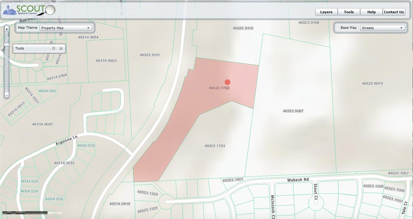Click the Base Map dropdown arrow
Image resolution: width=413 pixels, height=219 pixels.
pyautogui.click(x=402, y=28)
